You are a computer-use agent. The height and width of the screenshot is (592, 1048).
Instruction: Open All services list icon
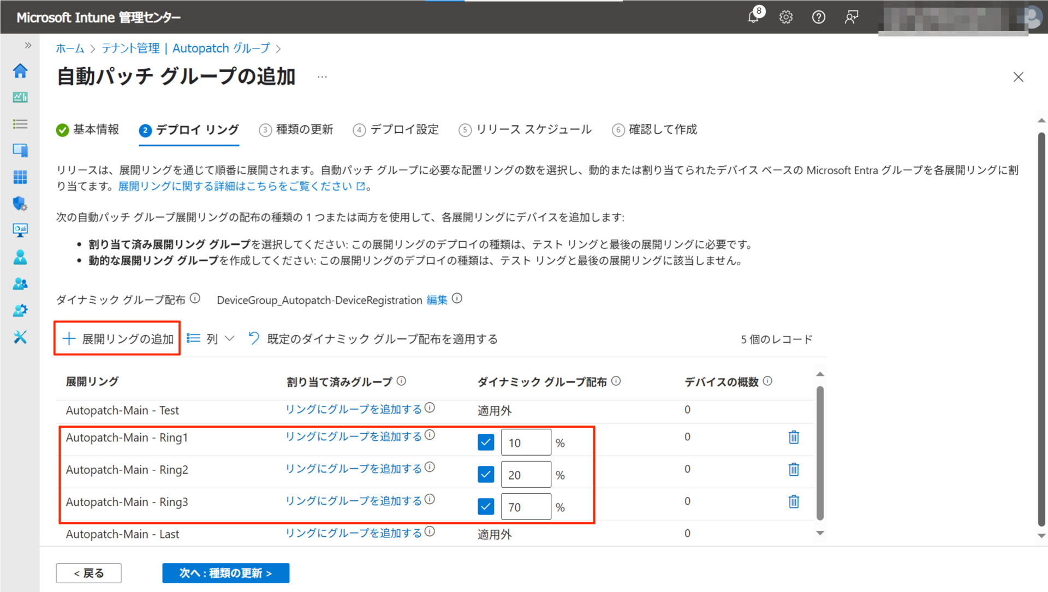pos(20,124)
